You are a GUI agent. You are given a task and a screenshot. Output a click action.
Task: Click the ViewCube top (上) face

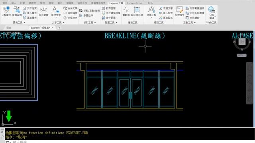point(242,42)
